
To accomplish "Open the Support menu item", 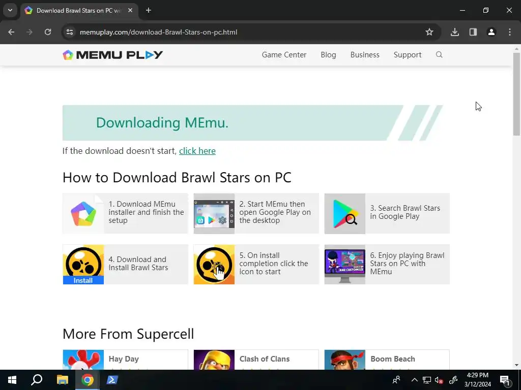I will coord(408,55).
